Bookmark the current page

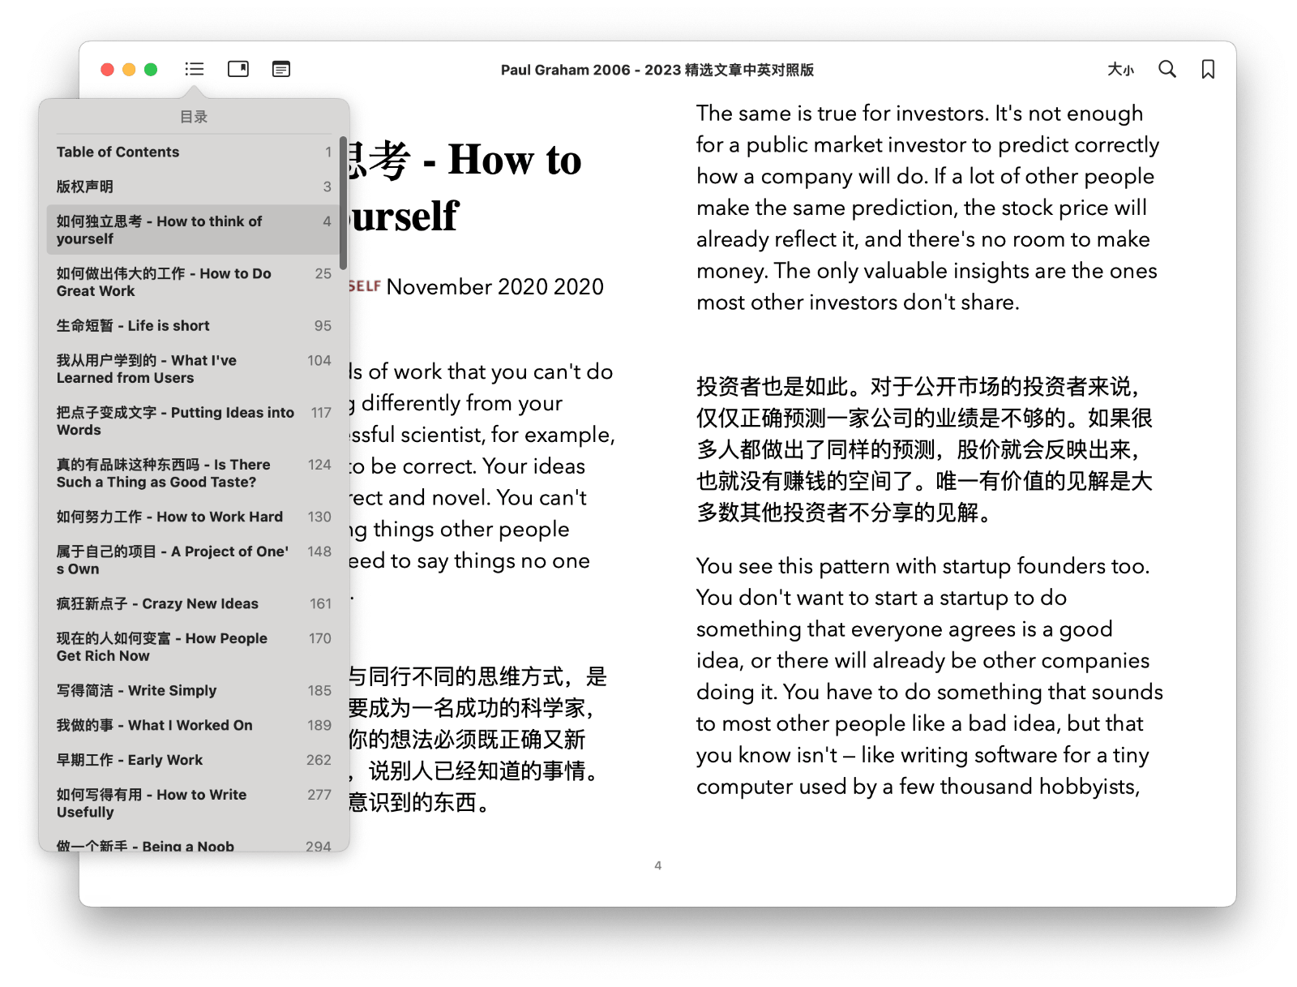tap(1207, 70)
